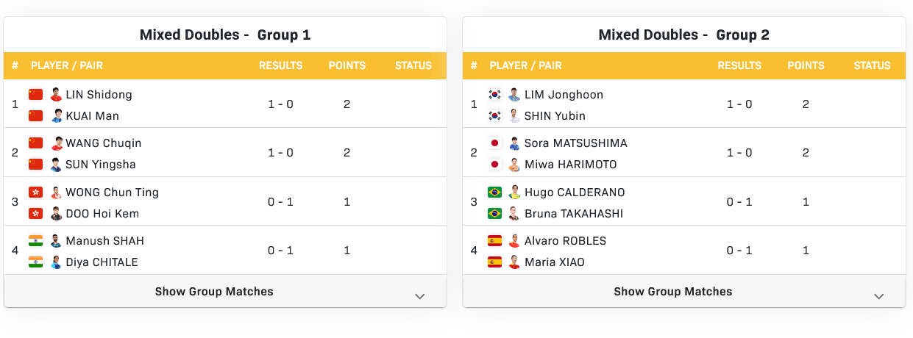913x338 pixels.
Task: Click the Mixed Doubles Group 1 title
Action: click(225, 35)
